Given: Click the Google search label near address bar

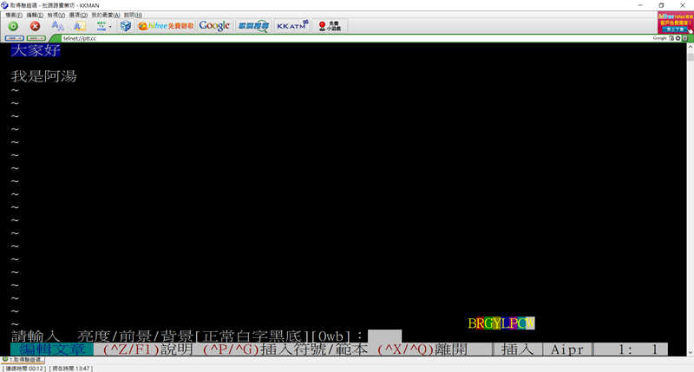Looking at the screenshot, I should pyautogui.click(x=659, y=38).
